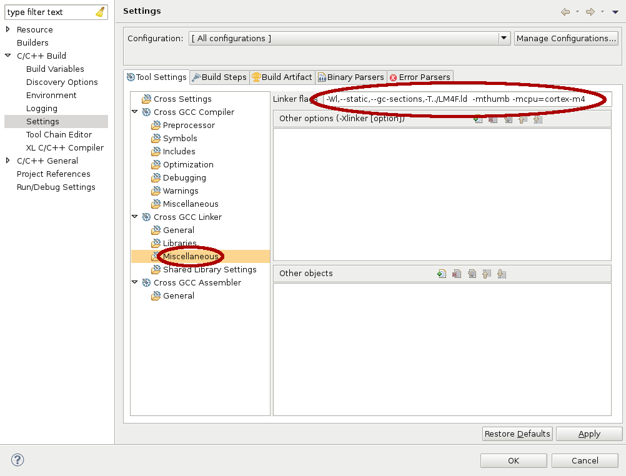The width and height of the screenshot is (626, 476).
Task: Select Miscellaneous under Cross GCC Linker
Action: click(x=189, y=256)
